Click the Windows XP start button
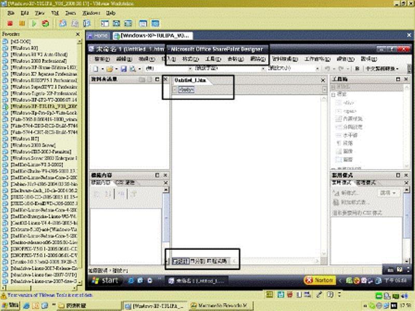The height and width of the screenshot is (311, 415). (x=105, y=280)
